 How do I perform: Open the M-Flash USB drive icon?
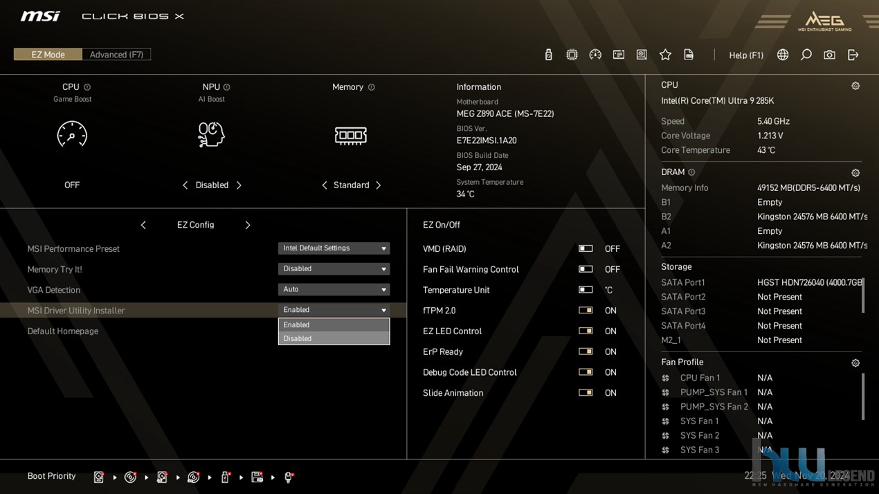(548, 55)
